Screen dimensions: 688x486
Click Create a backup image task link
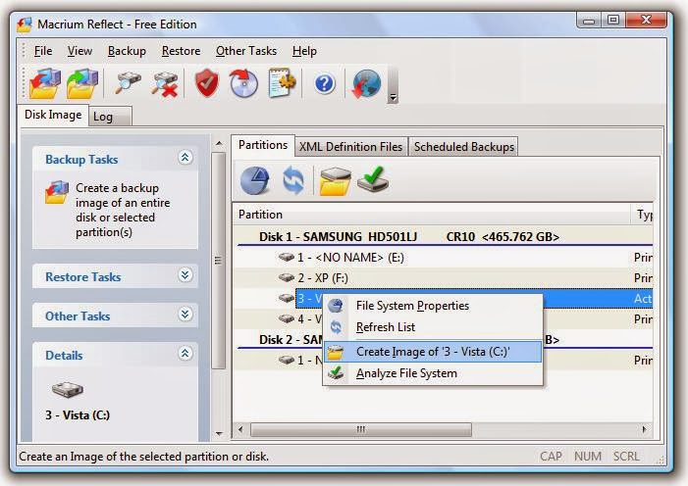pyautogui.click(x=123, y=210)
